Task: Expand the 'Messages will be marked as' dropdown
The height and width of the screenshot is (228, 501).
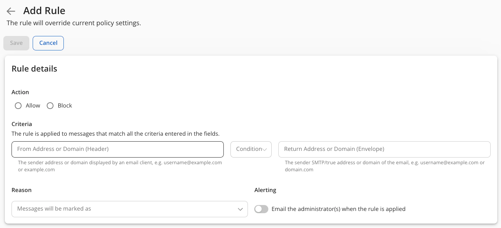Action: point(126,209)
